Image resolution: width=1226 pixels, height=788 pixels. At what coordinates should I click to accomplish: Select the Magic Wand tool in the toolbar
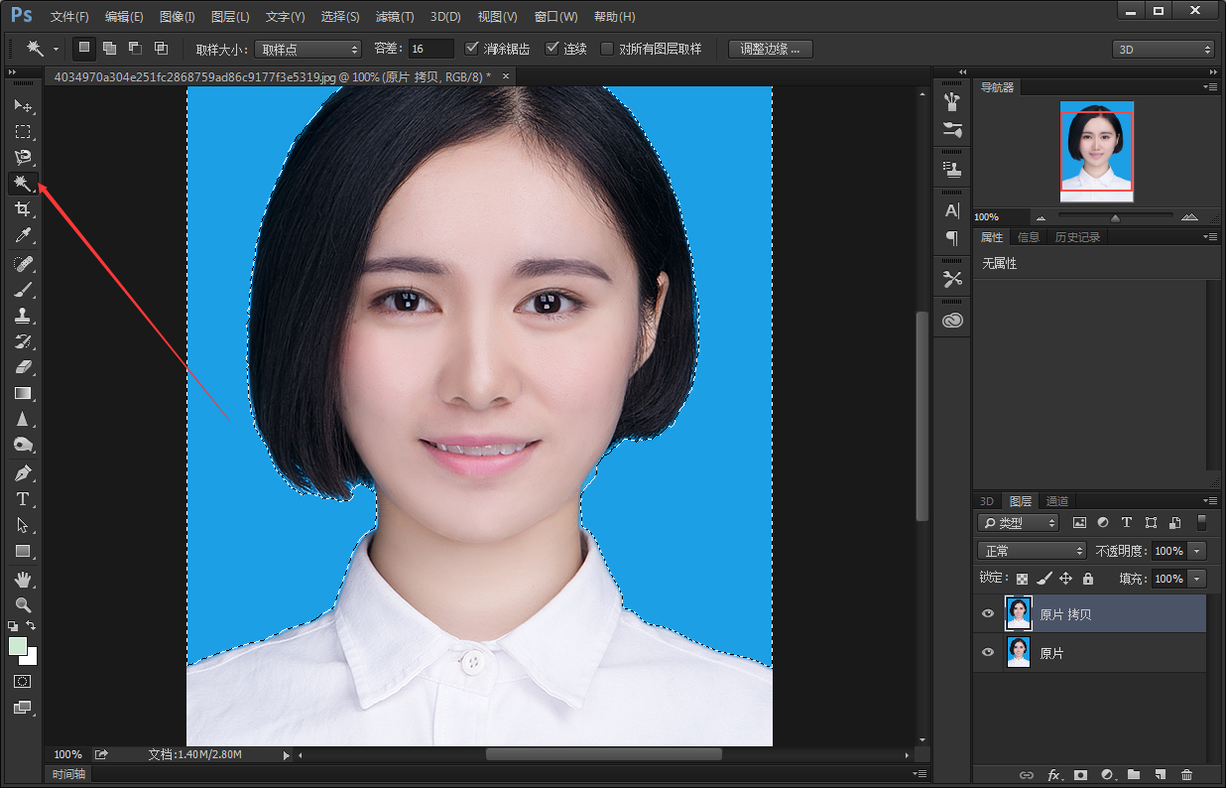coord(22,183)
